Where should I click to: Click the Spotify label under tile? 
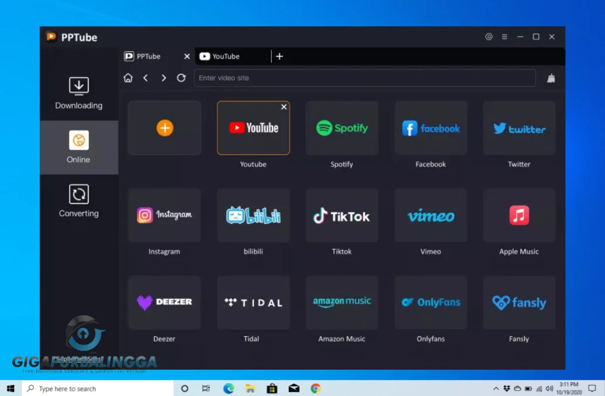(x=342, y=164)
